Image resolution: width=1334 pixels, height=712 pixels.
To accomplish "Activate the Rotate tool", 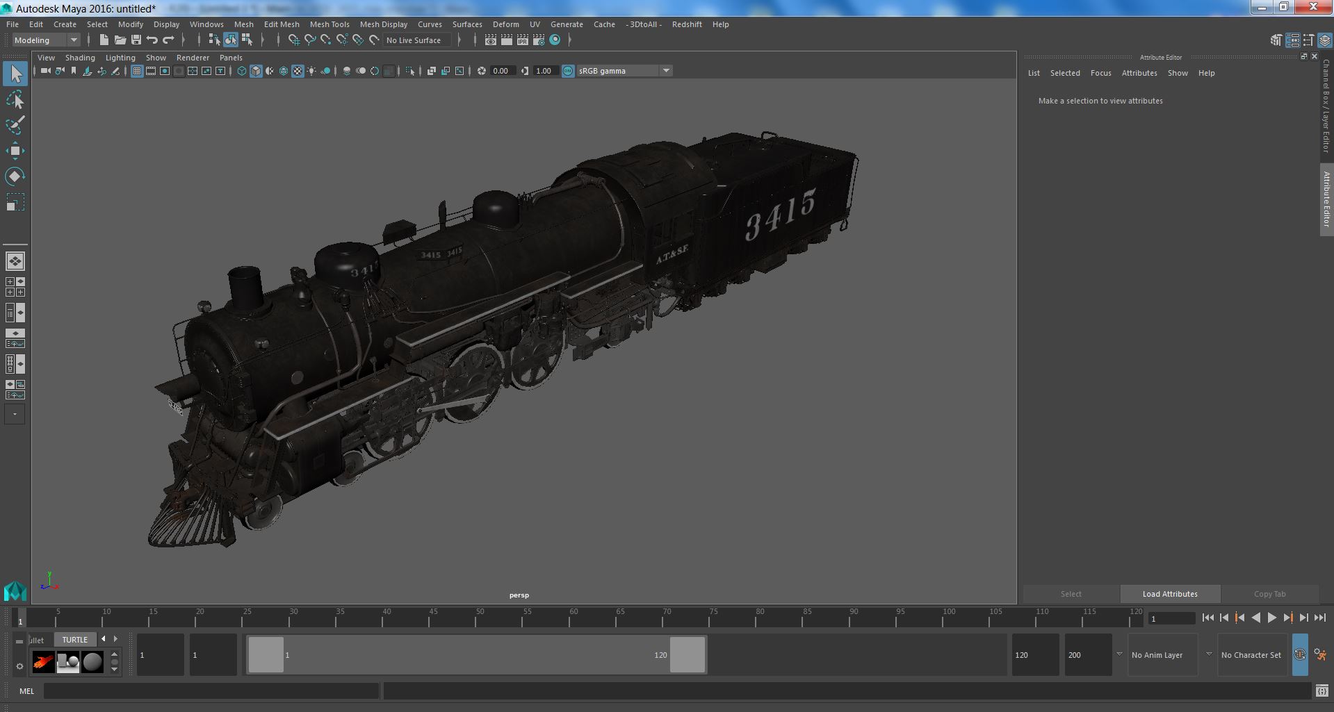I will click(15, 176).
